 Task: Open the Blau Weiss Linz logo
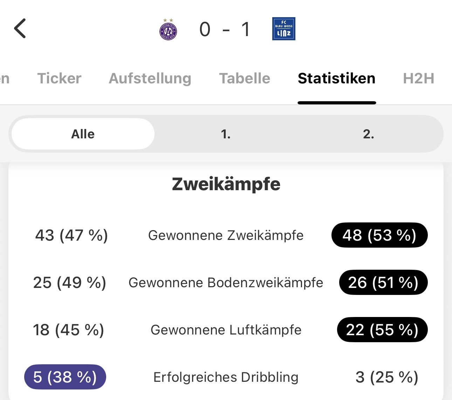[x=283, y=29]
